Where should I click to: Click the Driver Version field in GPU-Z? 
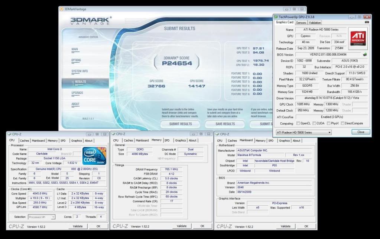[x=331, y=98]
